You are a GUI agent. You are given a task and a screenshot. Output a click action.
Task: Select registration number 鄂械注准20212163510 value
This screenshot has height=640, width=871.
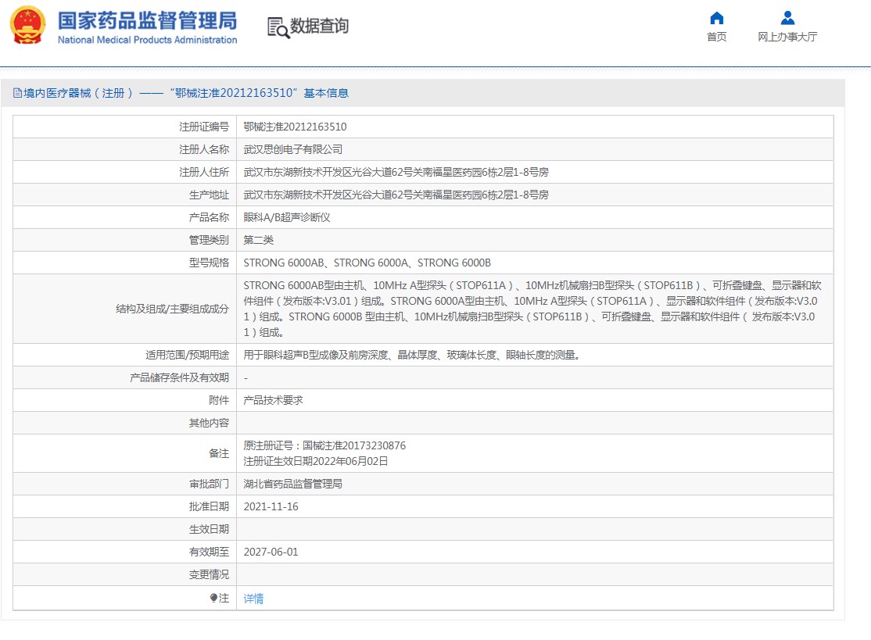[x=295, y=127]
